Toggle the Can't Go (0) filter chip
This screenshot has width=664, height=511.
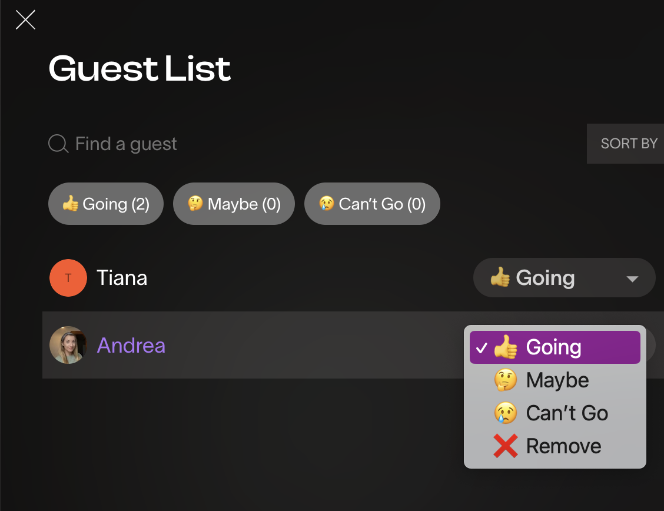[x=372, y=204]
